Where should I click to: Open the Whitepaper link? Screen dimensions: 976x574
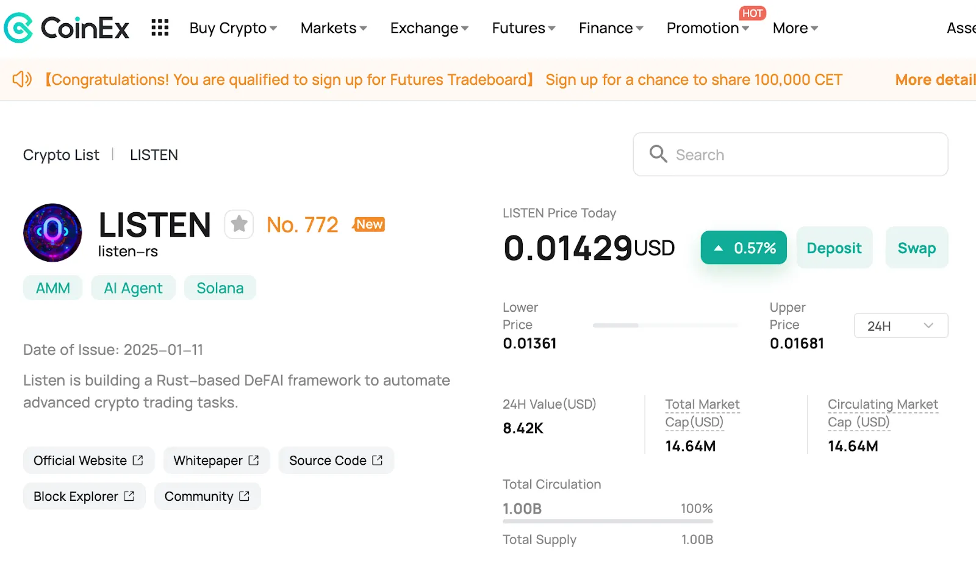(217, 460)
